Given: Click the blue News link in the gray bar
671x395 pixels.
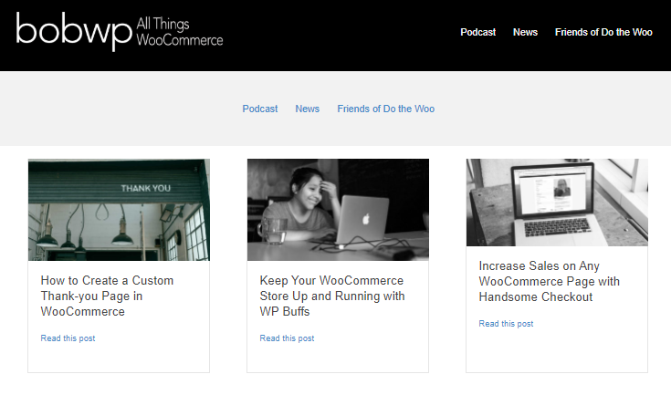Looking at the screenshot, I should (x=308, y=109).
